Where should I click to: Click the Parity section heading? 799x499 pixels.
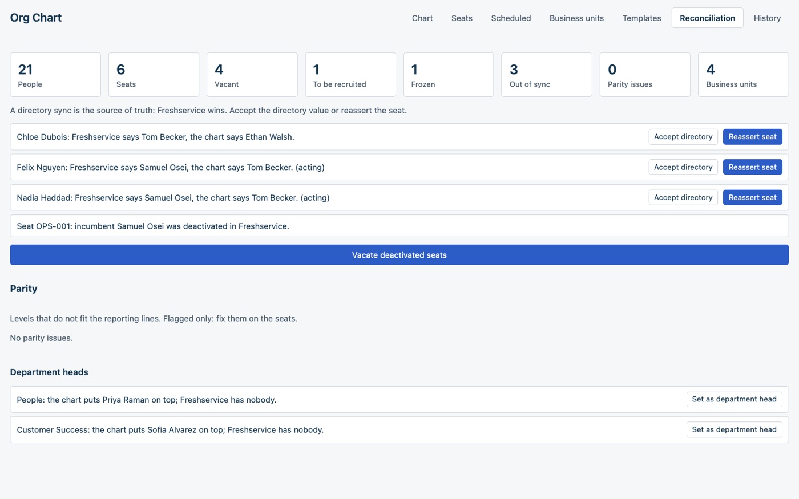(24, 289)
